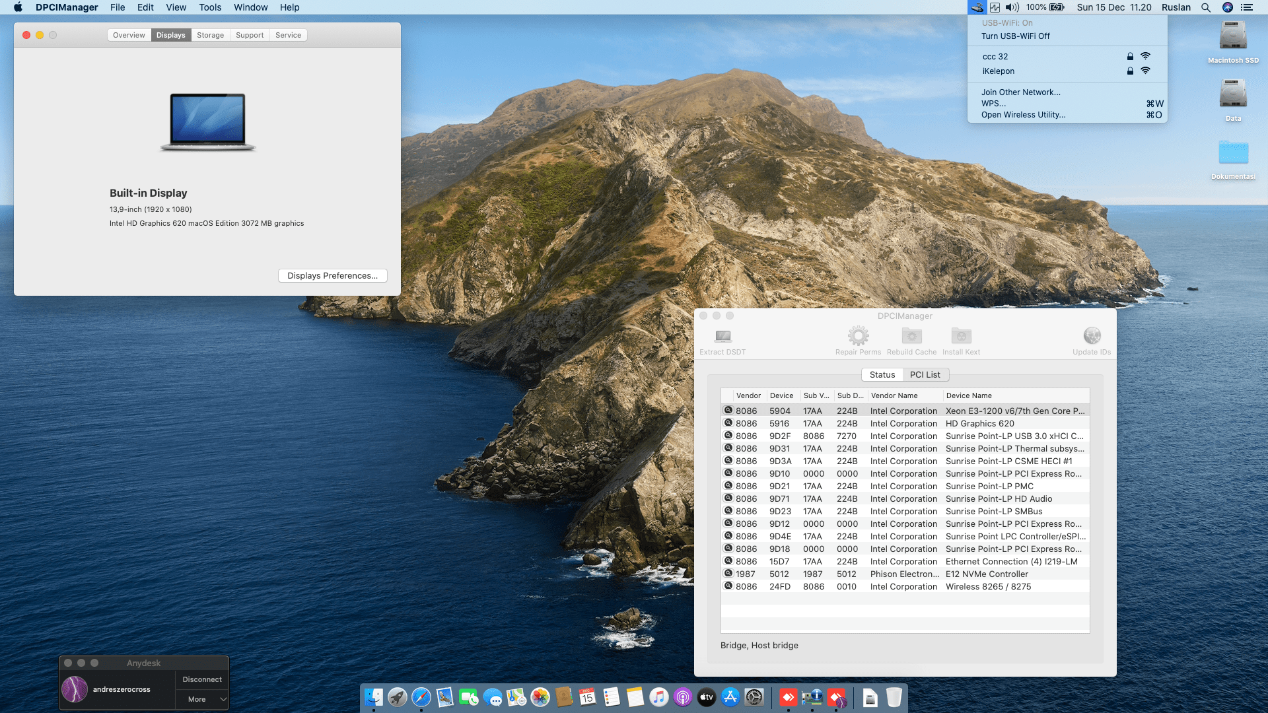Turn USB-WiFi Off from menu
The height and width of the screenshot is (713, 1268).
(x=1015, y=36)
